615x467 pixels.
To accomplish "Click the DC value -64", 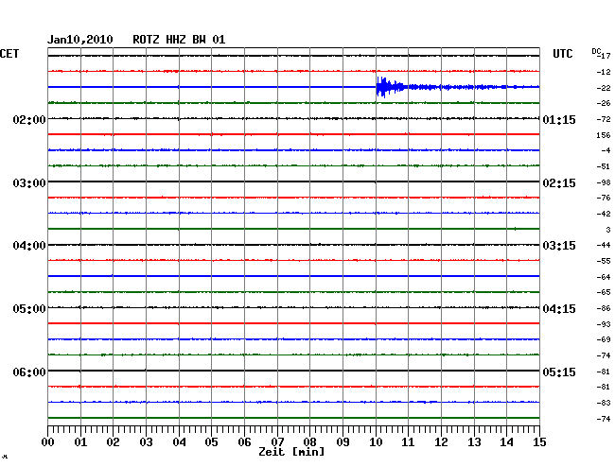I will pos(604,277).
